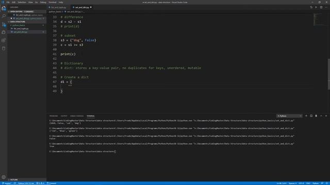Open the Help menu
Viewport: 330px width, 185px height.
[61, 2]
